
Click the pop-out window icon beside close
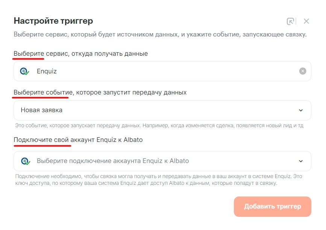tap(291, 21)
